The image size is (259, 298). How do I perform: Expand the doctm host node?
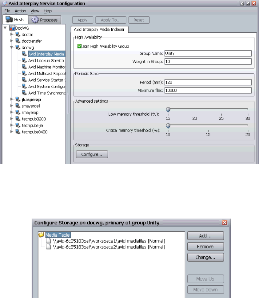[12, 34]
